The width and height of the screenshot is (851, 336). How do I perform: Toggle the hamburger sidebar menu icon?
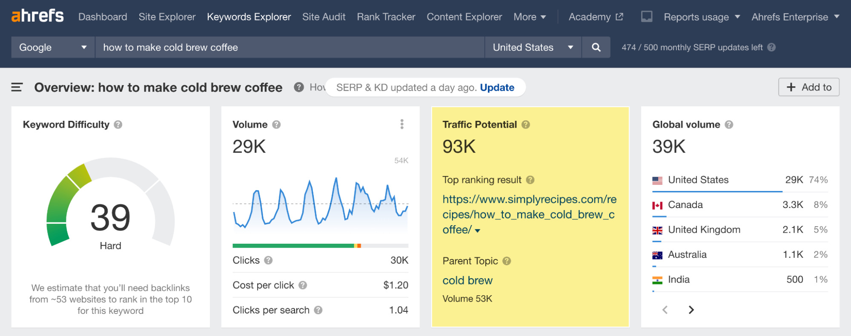click(x=17, y=88)
